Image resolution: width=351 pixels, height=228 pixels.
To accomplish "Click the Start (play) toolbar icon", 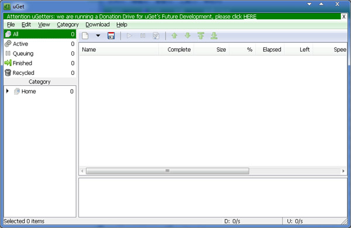I will click(x=129, y=36).
